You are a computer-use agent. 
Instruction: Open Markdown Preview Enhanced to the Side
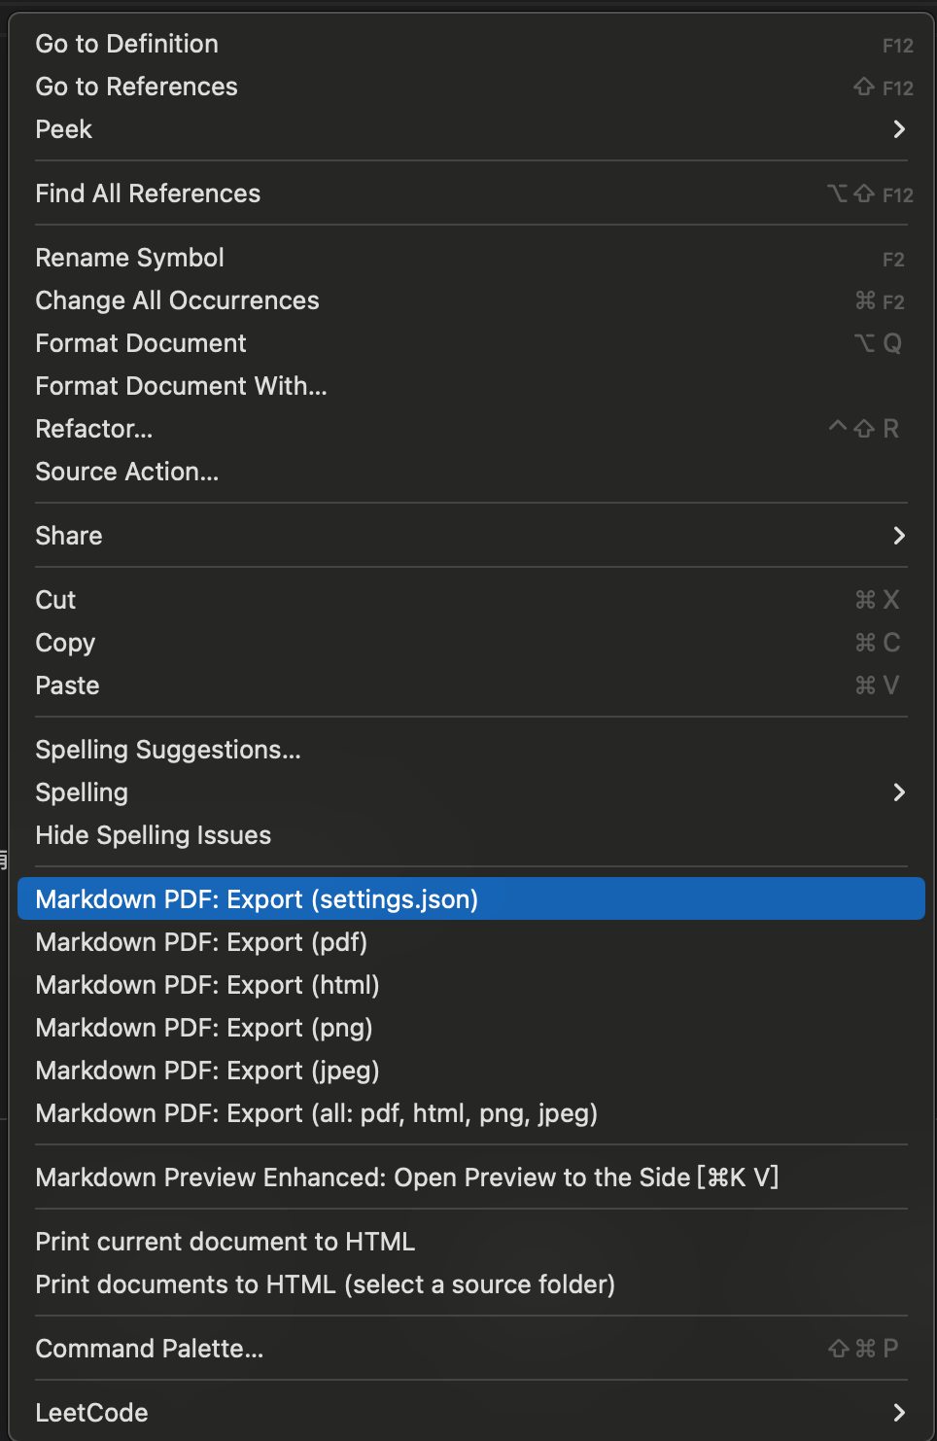[406, 1177]
